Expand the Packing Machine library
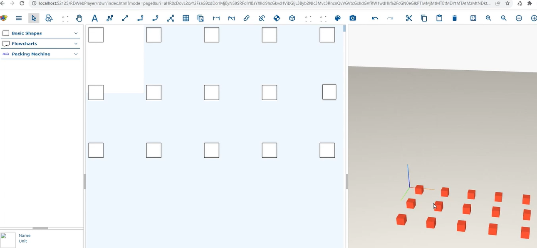This screenshot has width=537, height=248. [x=40, y=54]
